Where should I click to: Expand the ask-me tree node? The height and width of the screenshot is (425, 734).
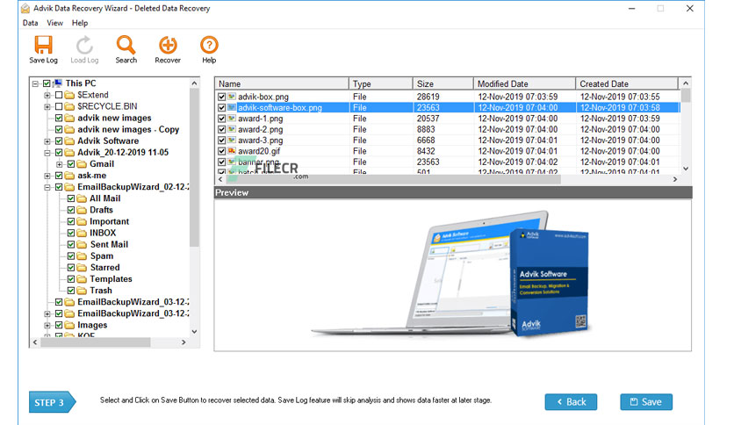tap(47, 176)
